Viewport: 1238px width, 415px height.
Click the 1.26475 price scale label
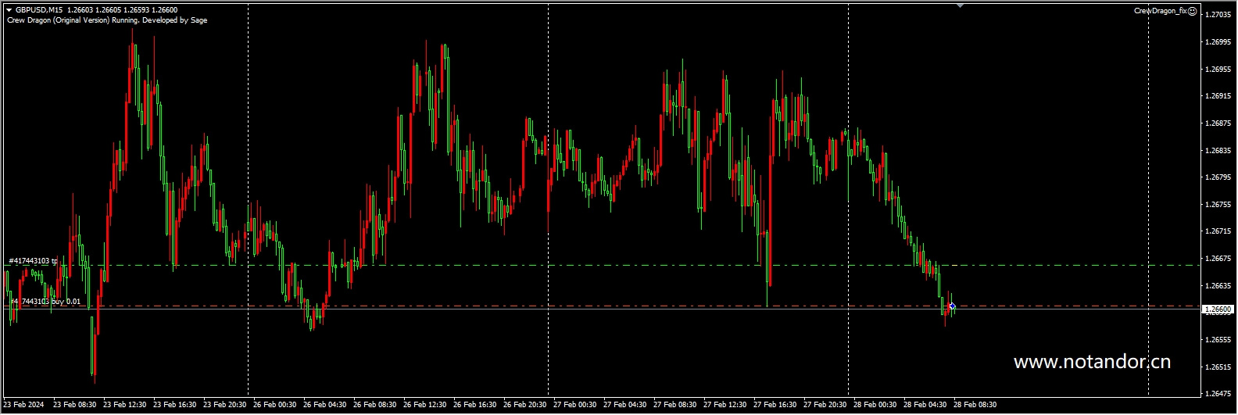(1218, 394)
